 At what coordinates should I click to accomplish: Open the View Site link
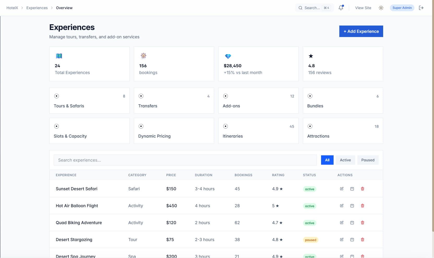[363, 8]
